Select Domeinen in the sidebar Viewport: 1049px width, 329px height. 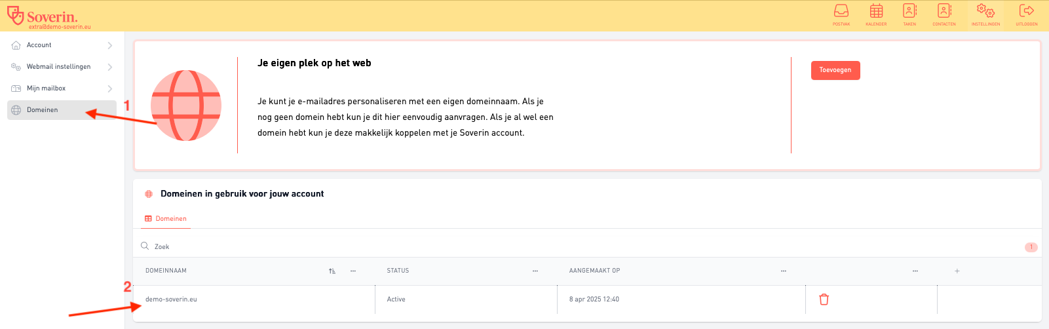click(43, 110)
